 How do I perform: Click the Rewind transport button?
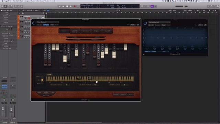[59, 6]
